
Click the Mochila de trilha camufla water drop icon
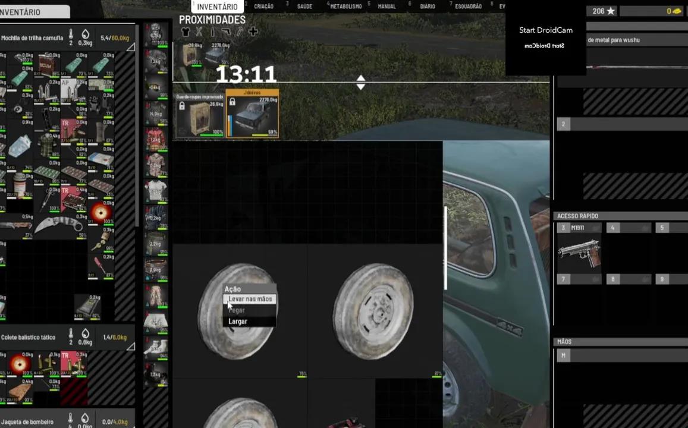85,34
